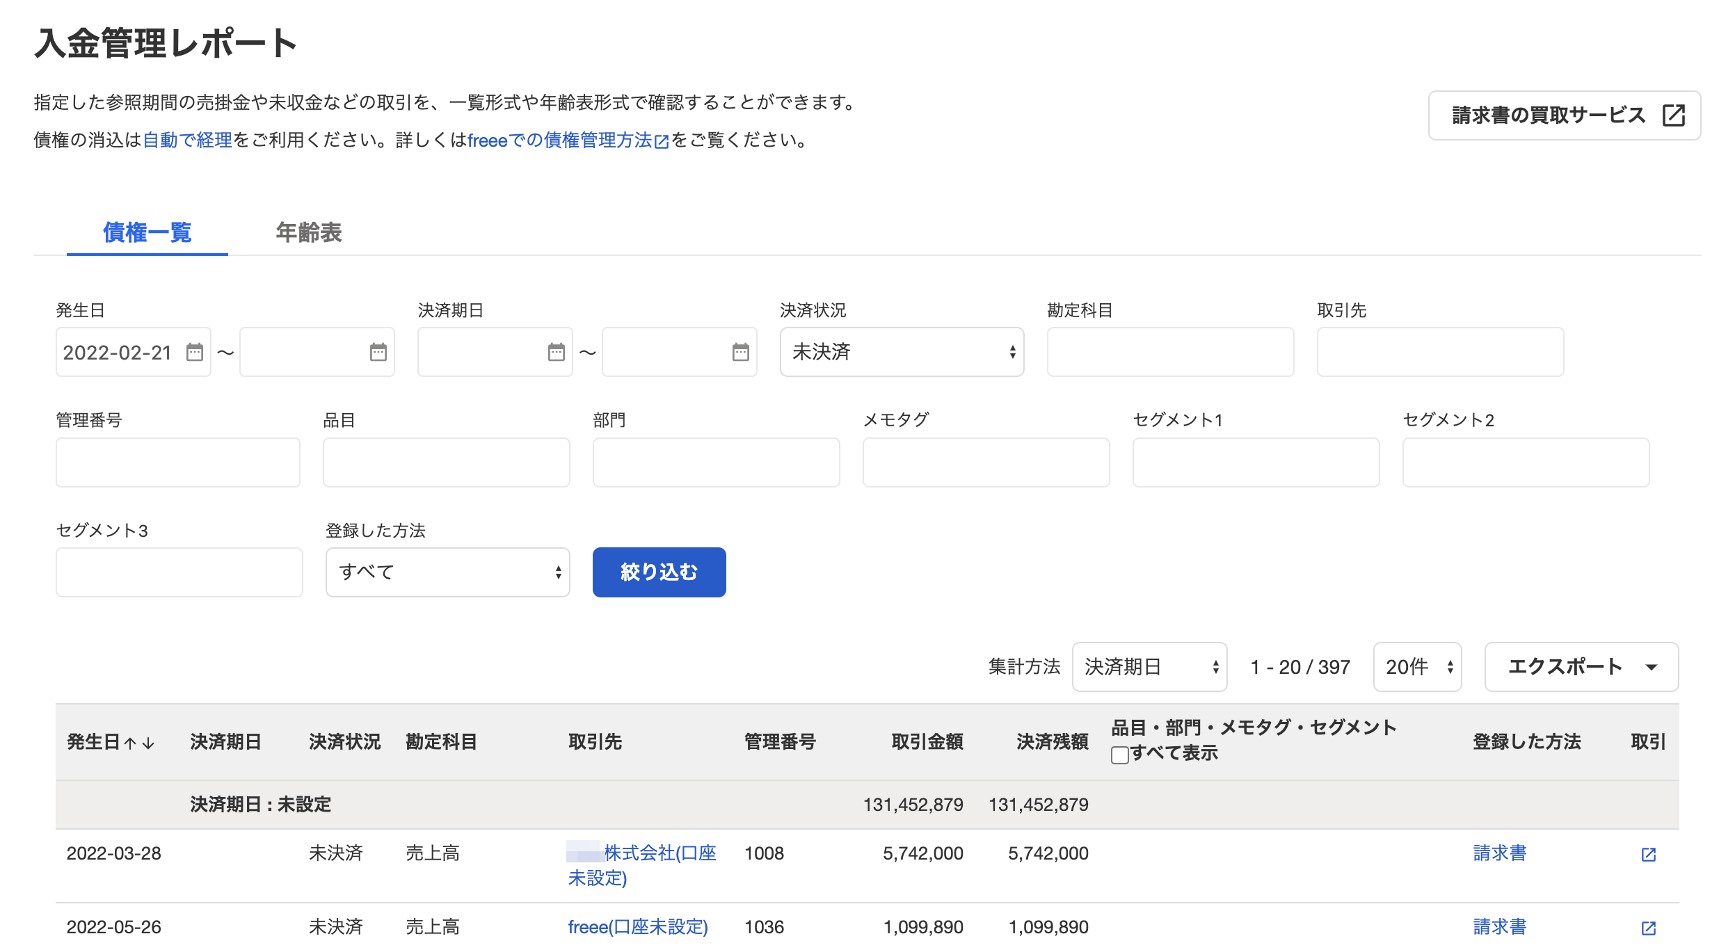Open transaction link icon for 2022-03-28 row
The height and width of the screenshot is (950, 1735).
(1648, 855)
